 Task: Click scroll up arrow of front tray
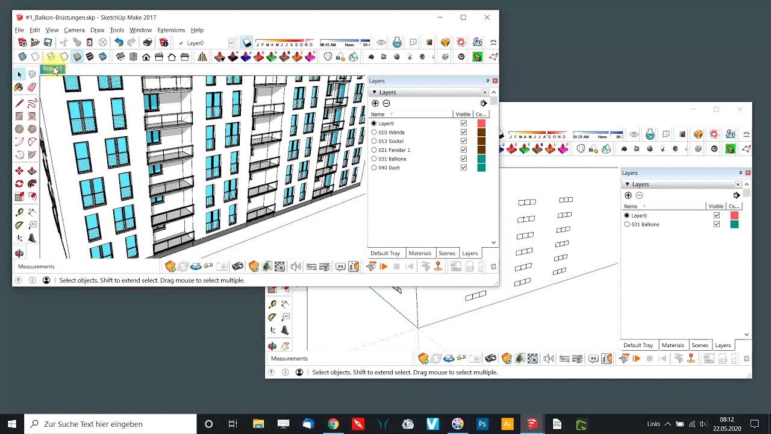[494, 92]
